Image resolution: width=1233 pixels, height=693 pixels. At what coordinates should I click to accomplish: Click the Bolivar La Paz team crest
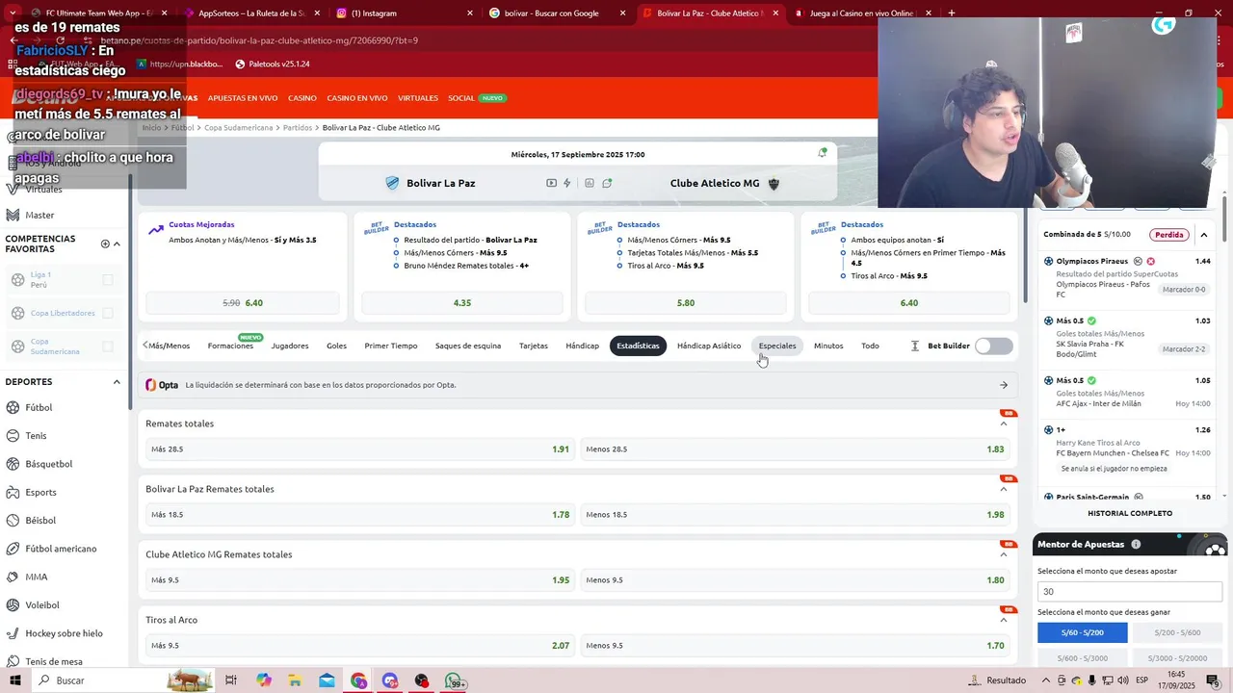tap(392, 183)
